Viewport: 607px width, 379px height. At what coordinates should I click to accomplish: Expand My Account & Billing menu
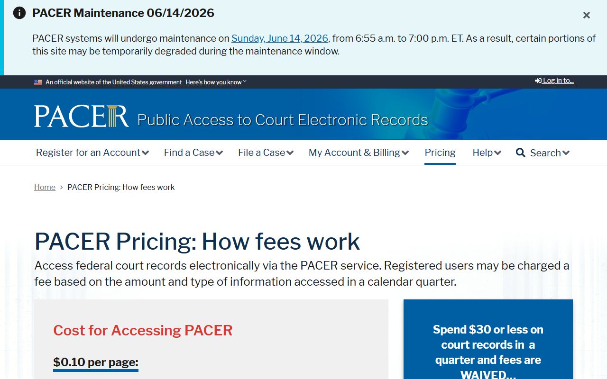359,153
